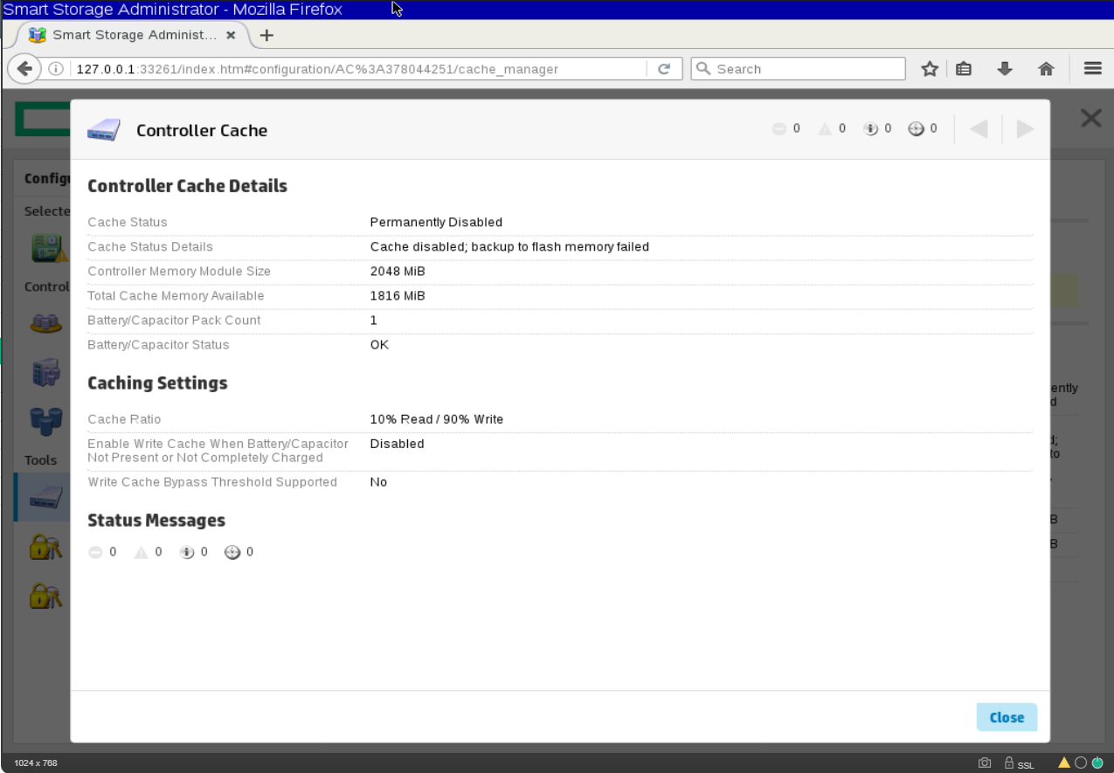Screen dimensions: 1114x773
Task: Click the critical alerts icon in dialog header
Action: [x=779, y=129]
